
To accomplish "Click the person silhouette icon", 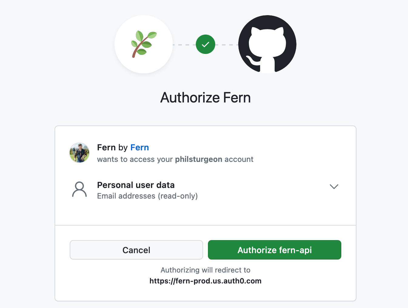I will 79,190.
